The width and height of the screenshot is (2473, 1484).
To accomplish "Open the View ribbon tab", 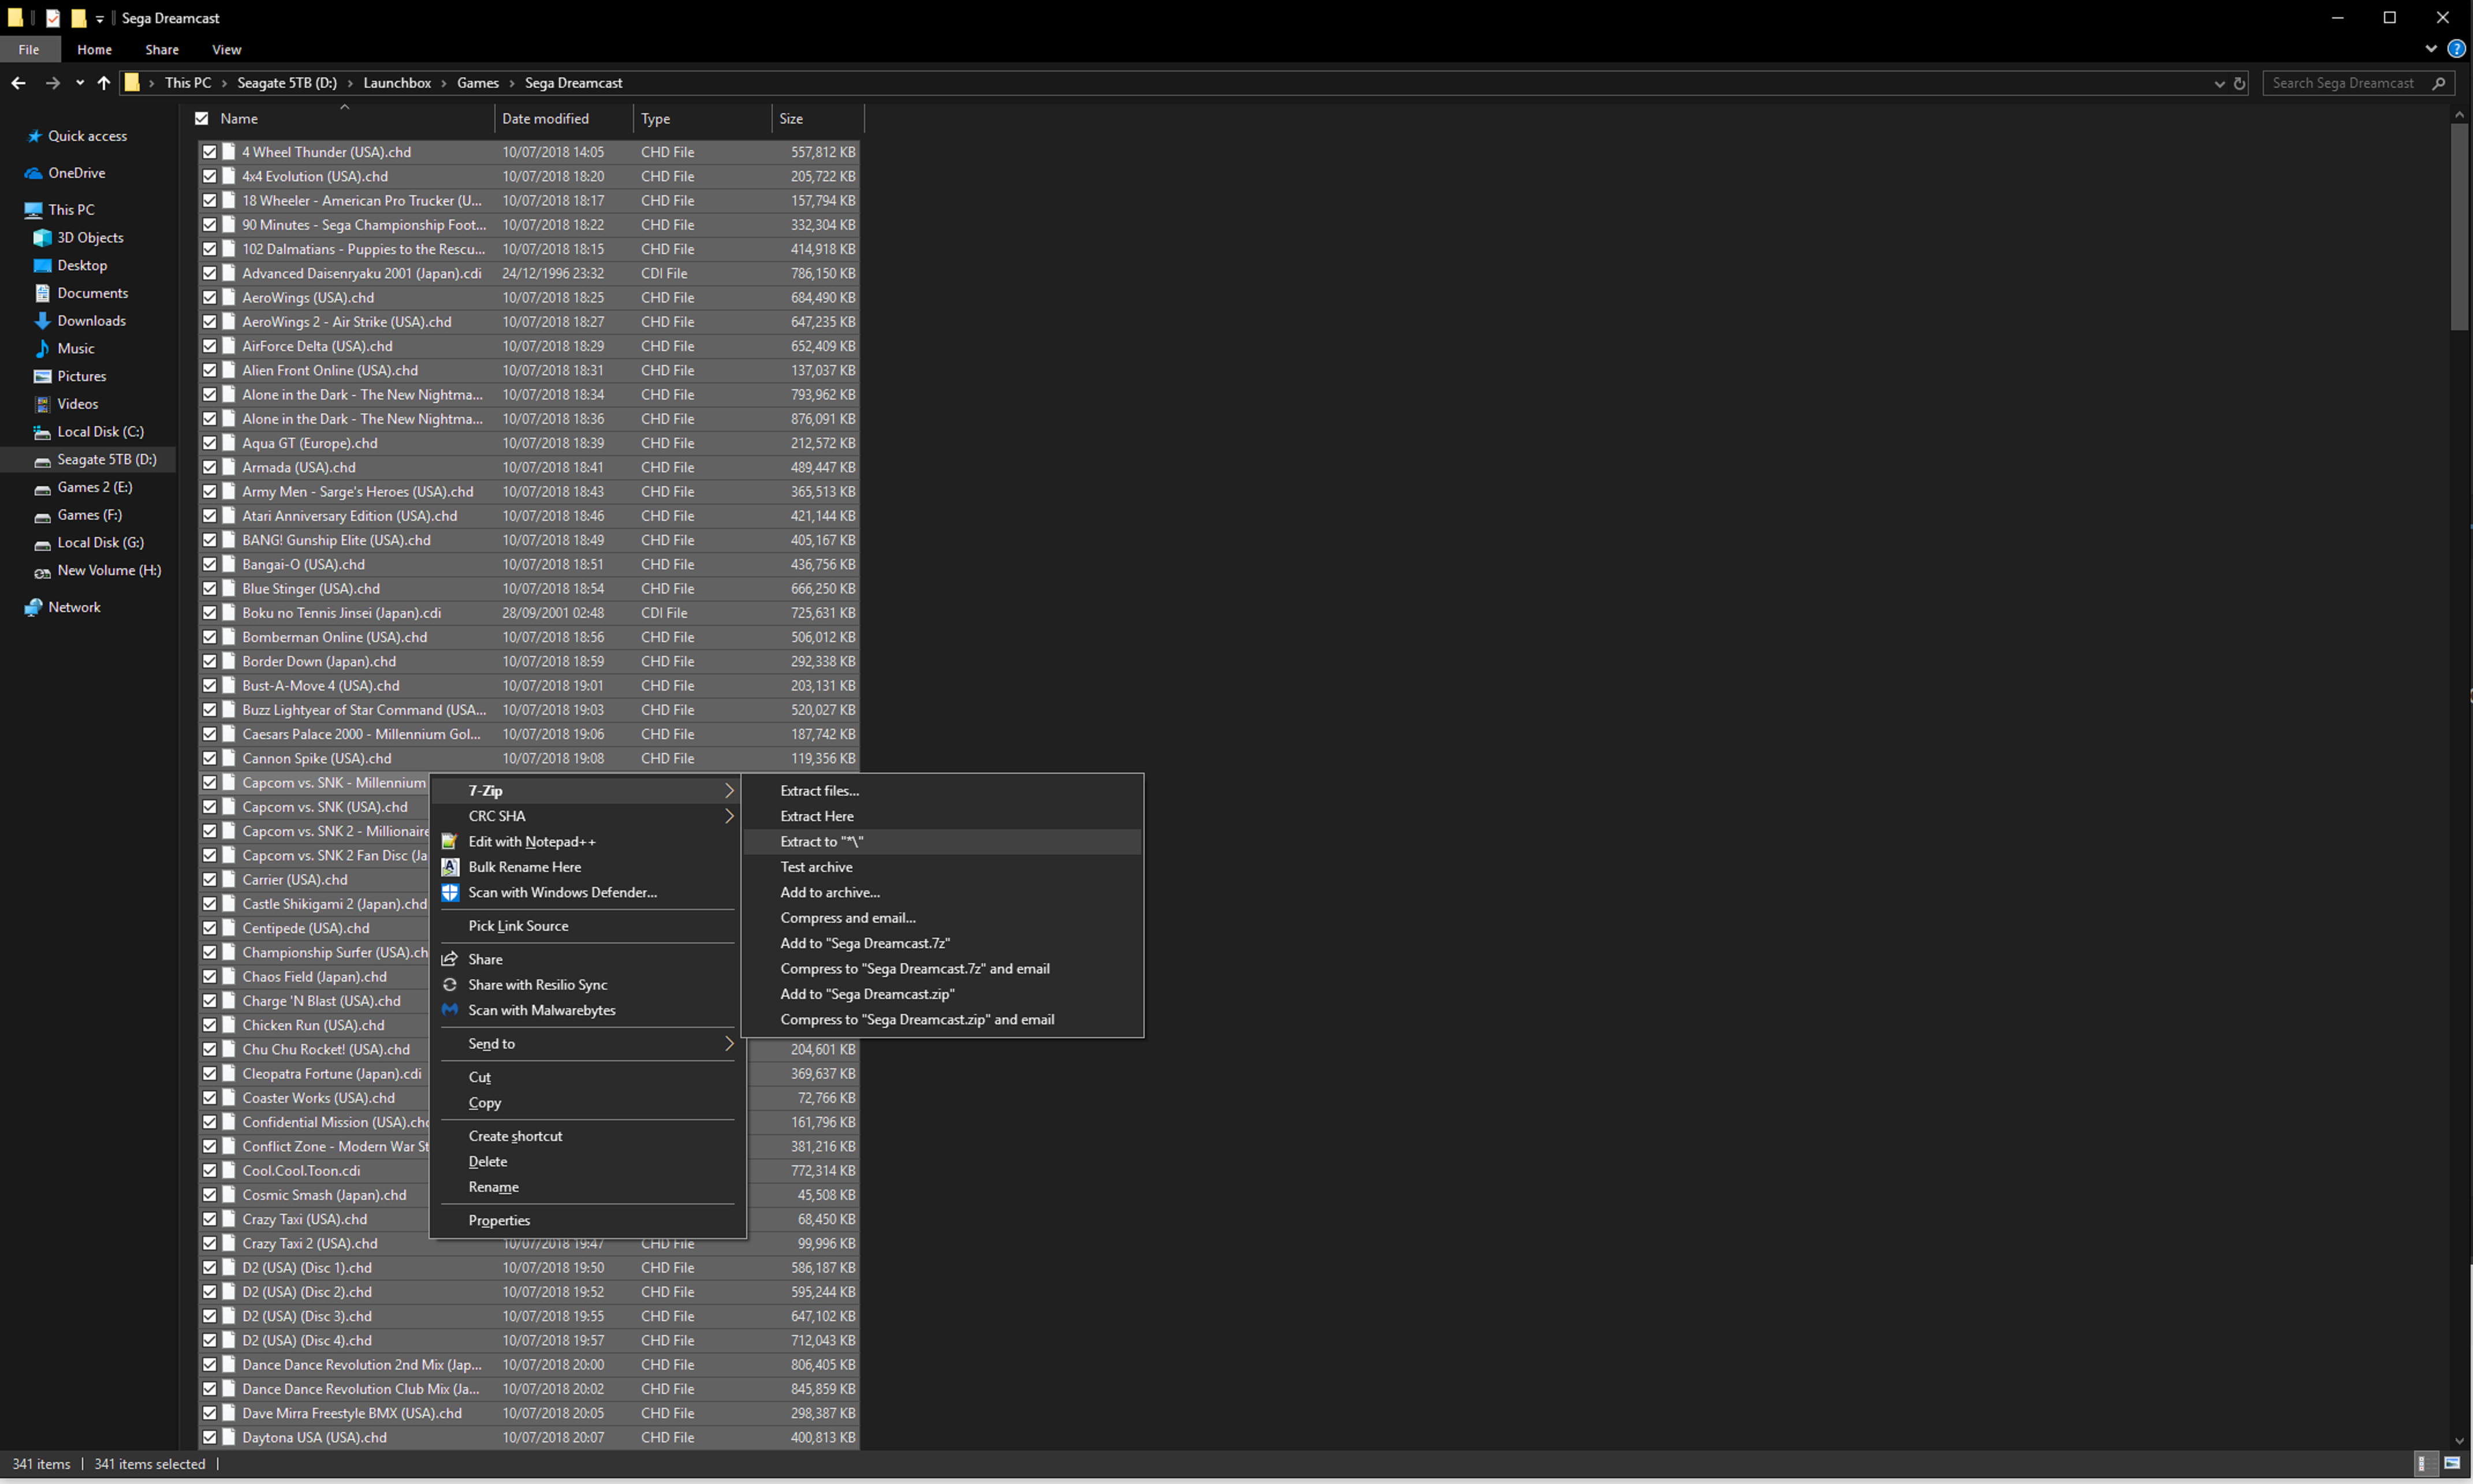I will pyautogui.click(x=227, y=49).
